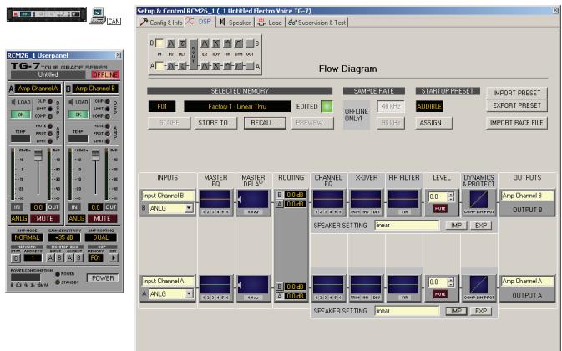The image size is (562, 351).
Task: Open Master EQ graph for Input Channel B
Action: point(215,199)
